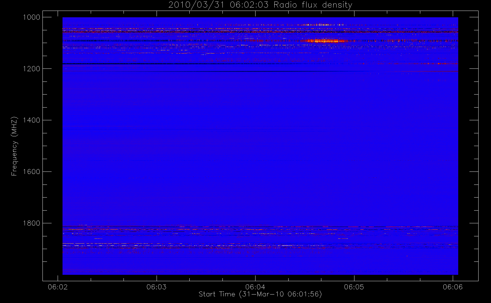This screenshot has height=303, width=491.
Task: Click the 06:04 time tick label
Action: (x=255, y=287)
